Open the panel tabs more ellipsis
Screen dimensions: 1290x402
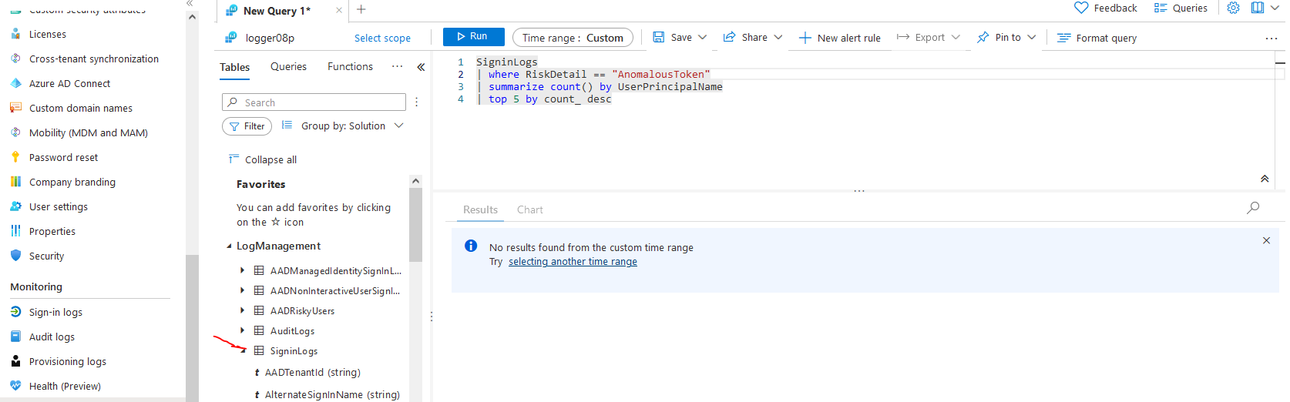[397, 67]
